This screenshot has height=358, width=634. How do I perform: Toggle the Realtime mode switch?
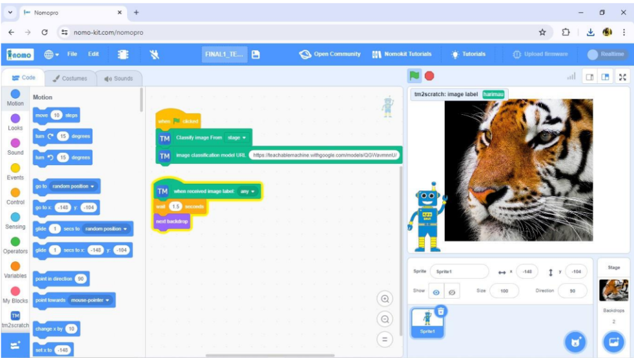tap(606, 54)
